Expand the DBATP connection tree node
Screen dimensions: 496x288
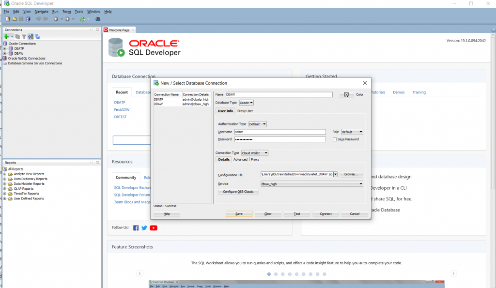[5, 49]
